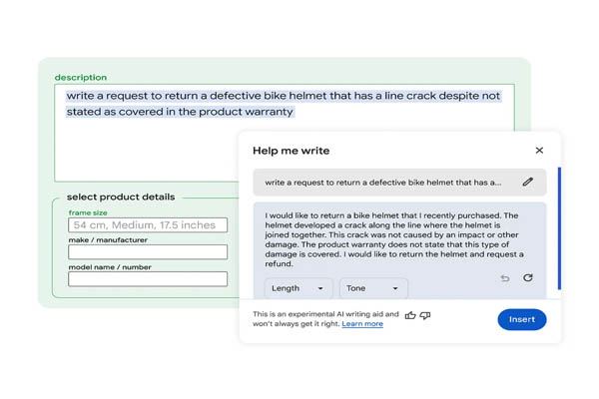Give thumbs up feedback
Screen dimensions: 599x399
(x=410, y=315)
